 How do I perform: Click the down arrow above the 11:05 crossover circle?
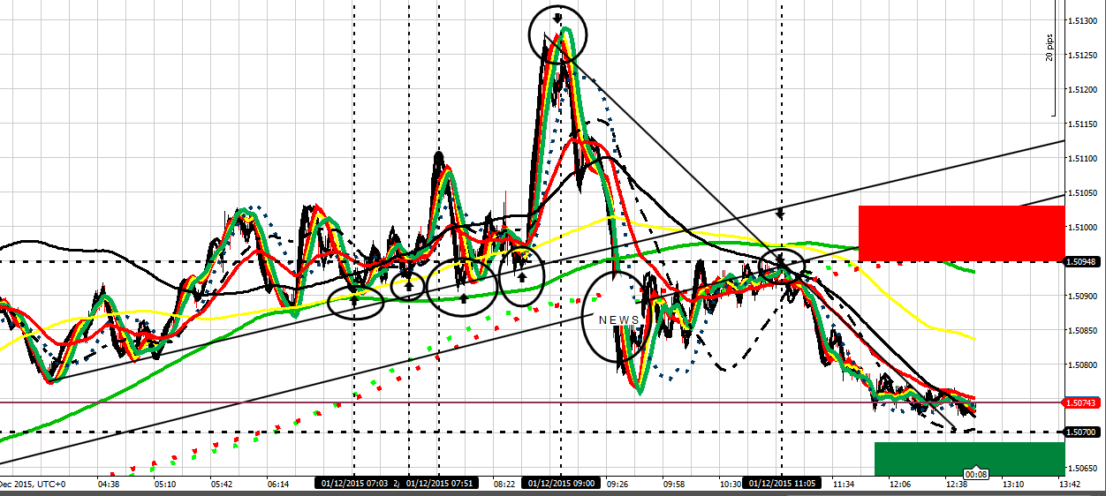pos(780,213)
